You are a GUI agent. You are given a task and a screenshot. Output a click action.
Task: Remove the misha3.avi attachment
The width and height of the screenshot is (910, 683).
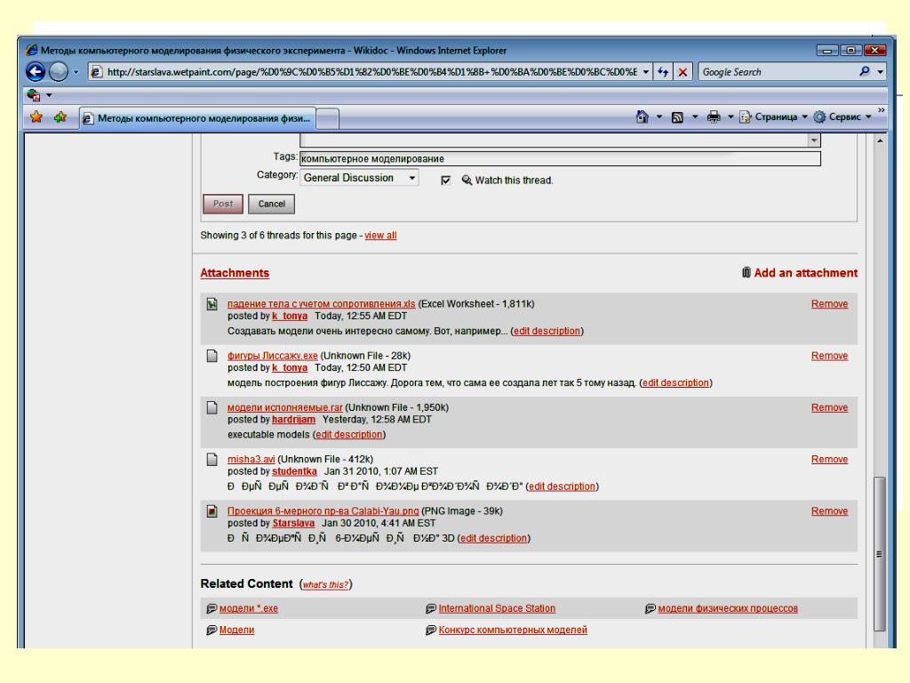click(x=829, y=460)
